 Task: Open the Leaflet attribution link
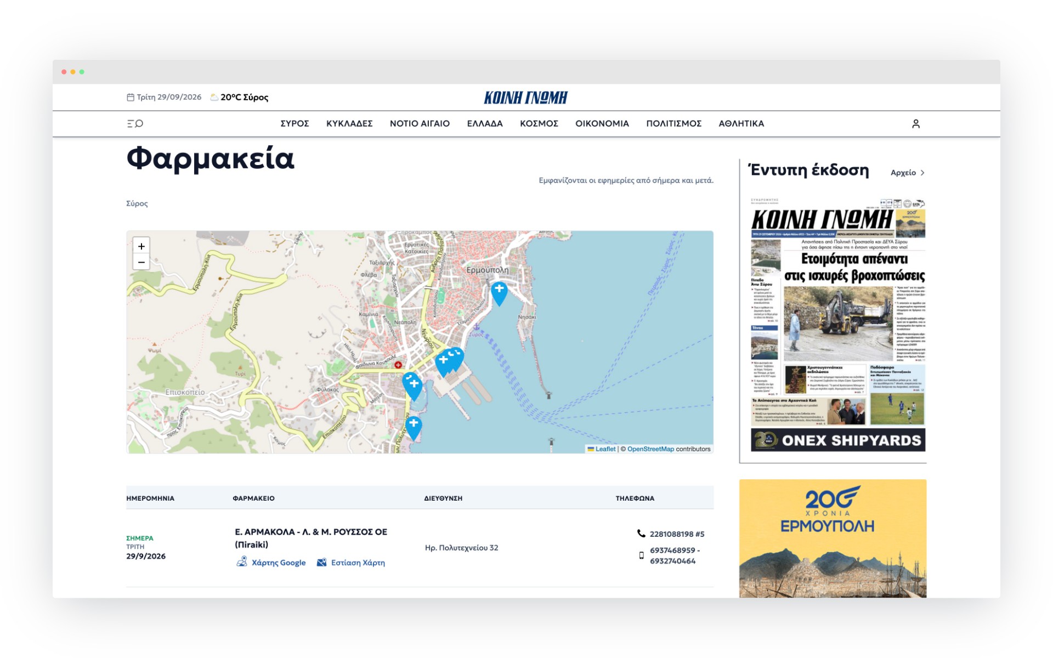coord(605,449)
